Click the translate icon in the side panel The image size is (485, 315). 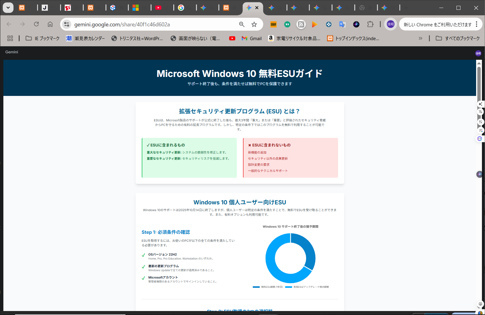480,112
